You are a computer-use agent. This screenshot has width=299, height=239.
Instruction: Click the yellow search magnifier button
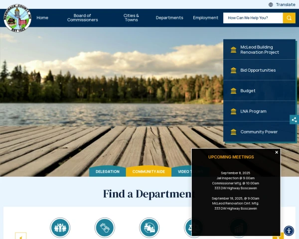coord(289,18)
